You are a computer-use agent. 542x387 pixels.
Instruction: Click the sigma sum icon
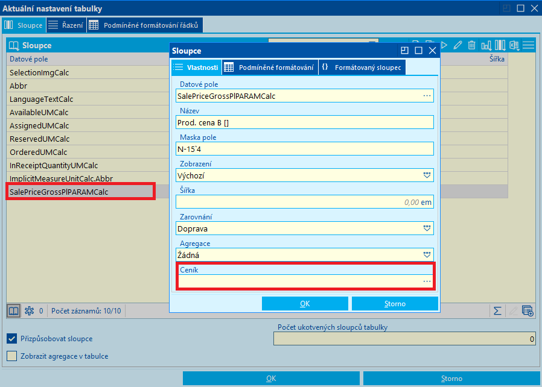coord(497,311)
